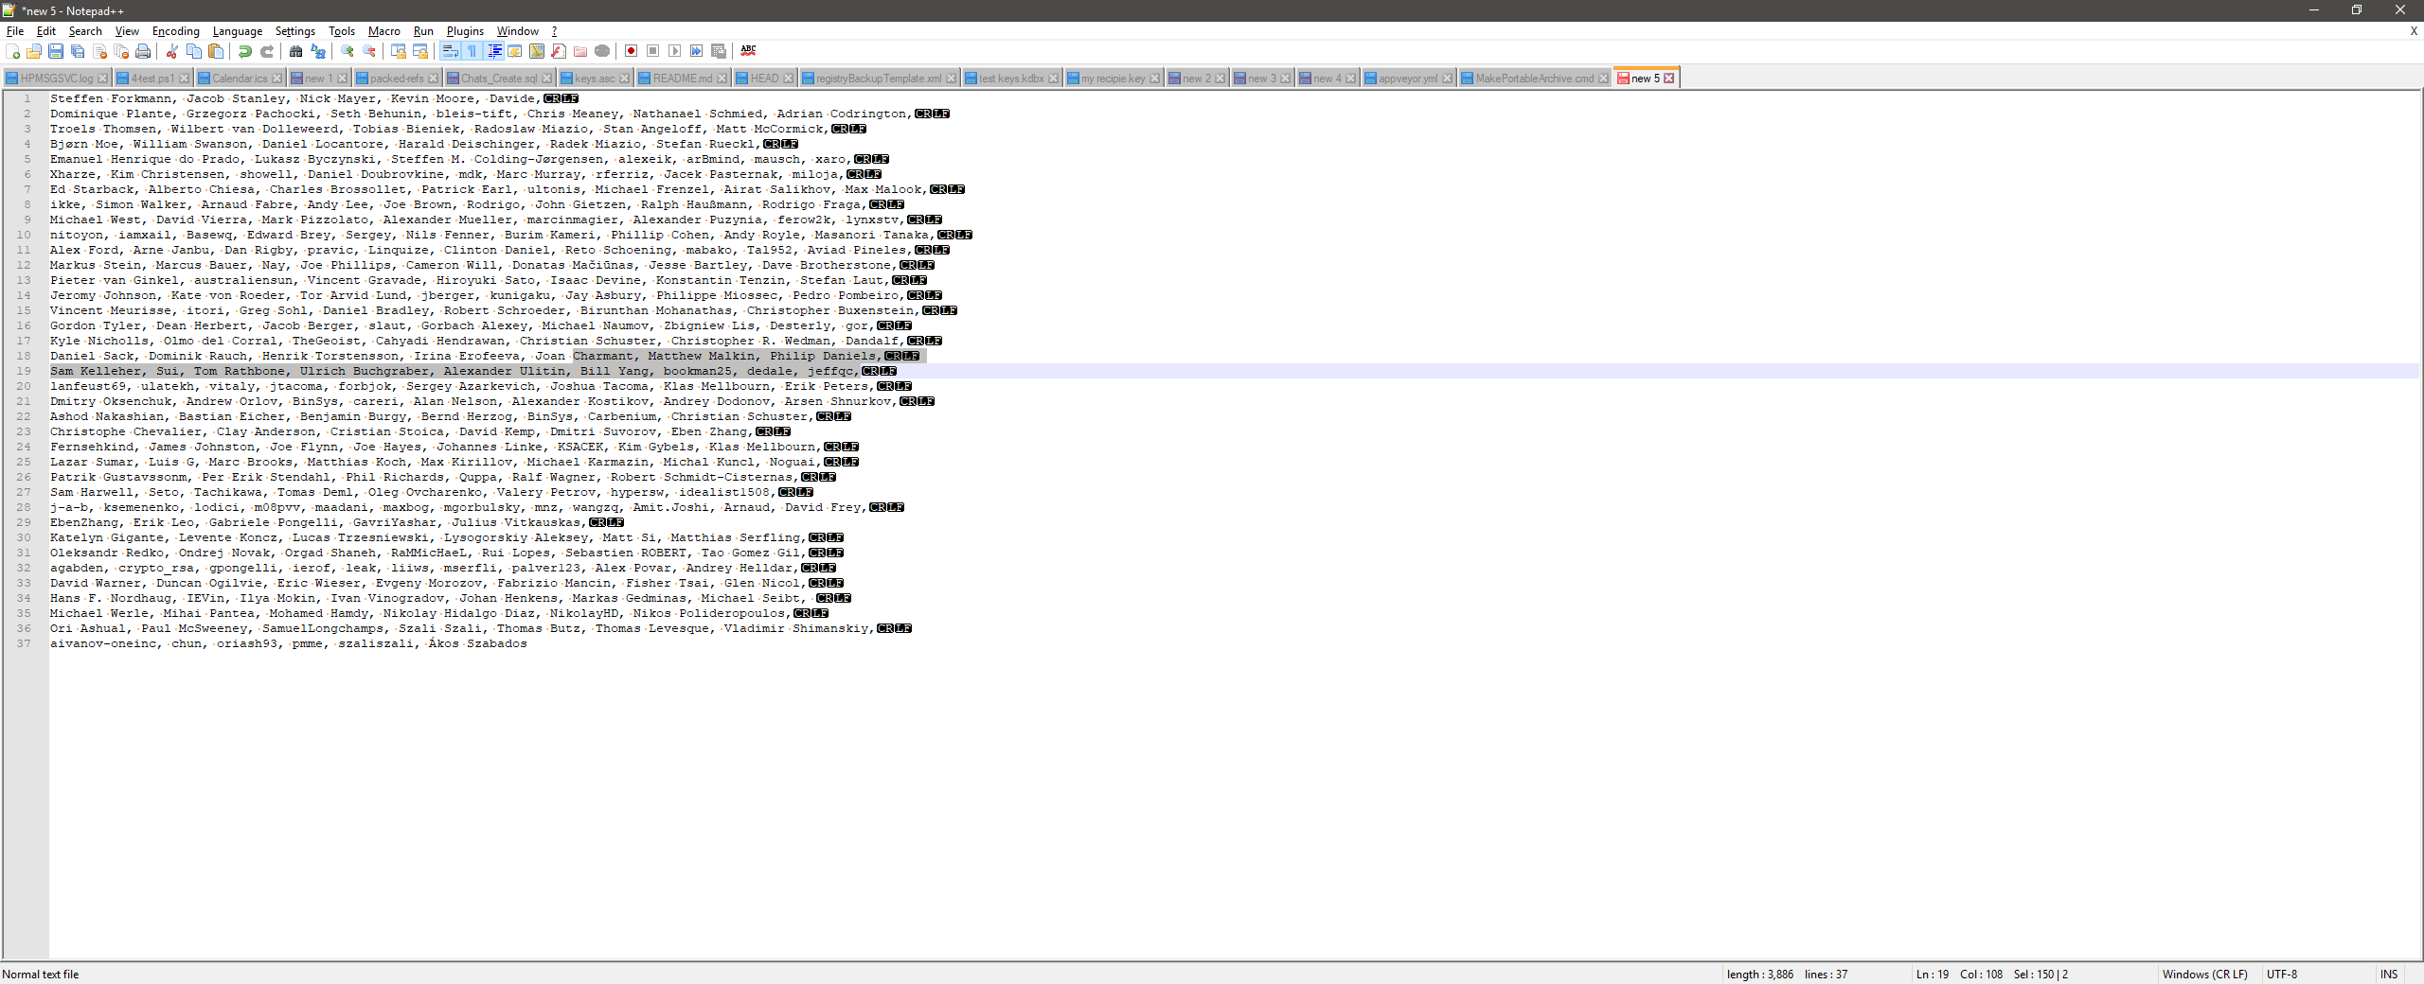Zoom in using the toolbar icon
The height and width of the screenshot is (984, 2424).
coord(349,51)
